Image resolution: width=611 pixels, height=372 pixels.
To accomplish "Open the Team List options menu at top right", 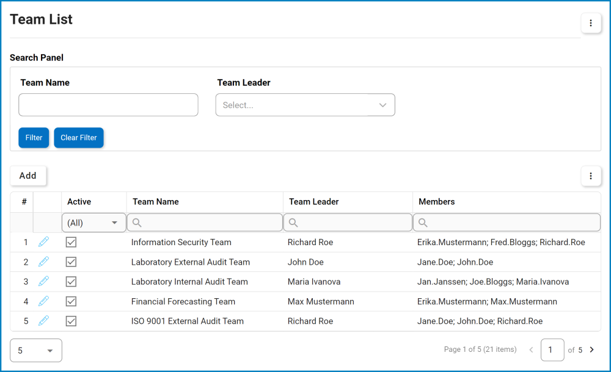I will (x=591, y=23).
